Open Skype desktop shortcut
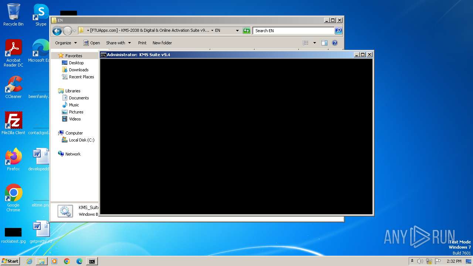 click(x=41, y=15)
